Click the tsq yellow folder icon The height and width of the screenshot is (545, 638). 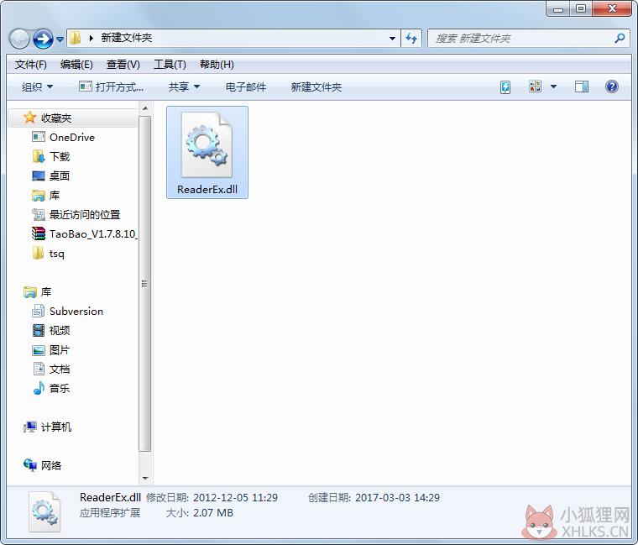tap(38, 253)
